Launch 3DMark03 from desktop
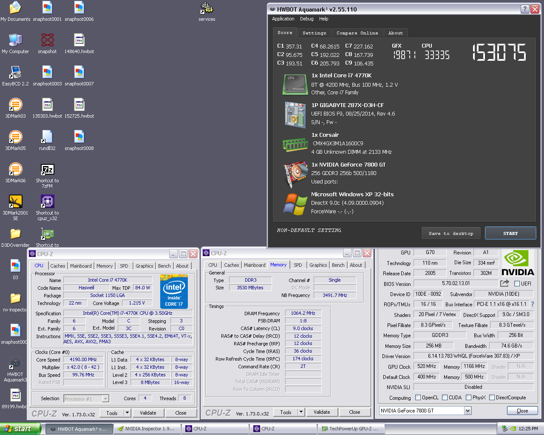Screen dimensions: 544x435 coord(15,108)
